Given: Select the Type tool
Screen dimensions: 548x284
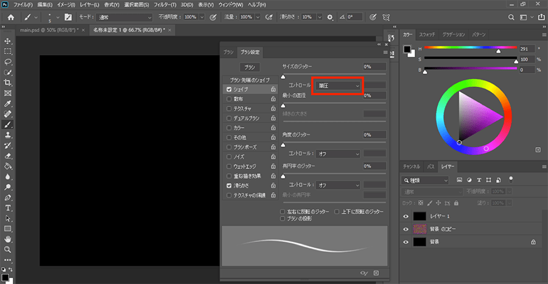Looking at the screenshot, I should click(x=8, y=207).
